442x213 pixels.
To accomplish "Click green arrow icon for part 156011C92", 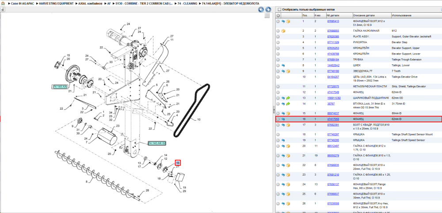I will (x=288, y=98).
